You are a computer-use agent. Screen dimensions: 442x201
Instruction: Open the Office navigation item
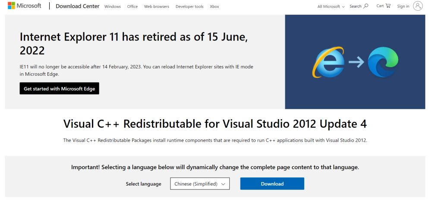(x=133, y=6)
